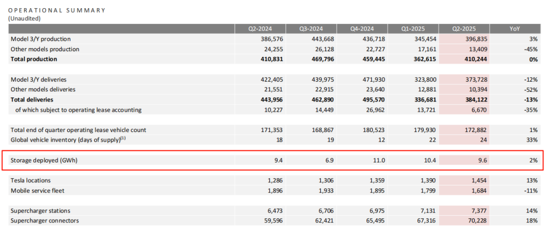Click the Q2-2024 column header

[260, 29]
